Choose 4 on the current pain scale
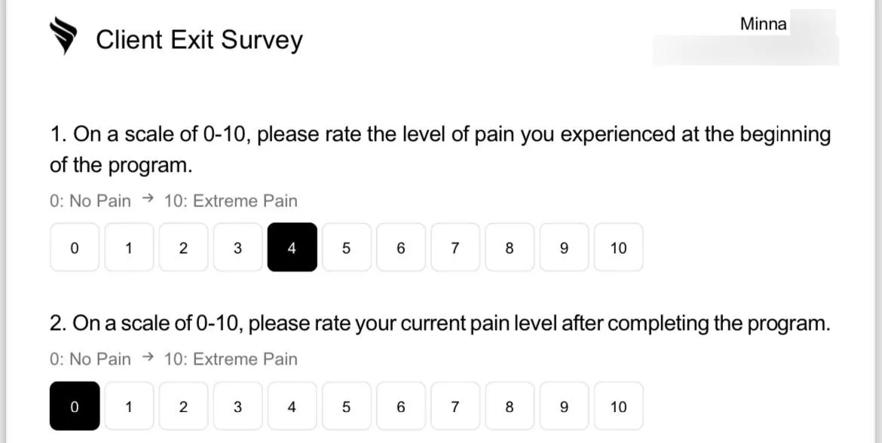 coord(292,406)
